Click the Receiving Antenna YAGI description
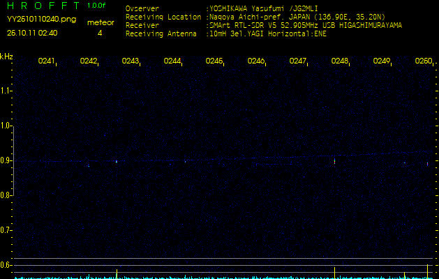Image resolution: width=439 pixels, height=279 pixels. [x=266, y=33]
